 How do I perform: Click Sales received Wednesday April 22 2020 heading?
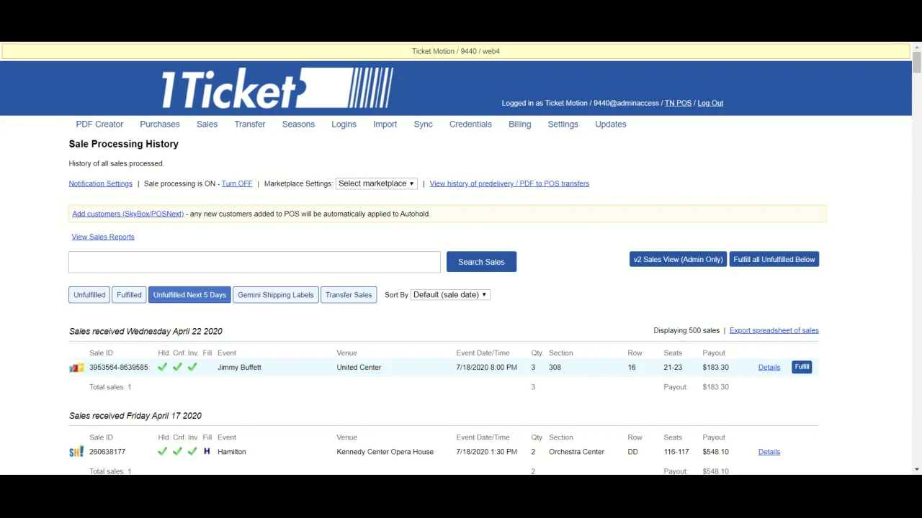(146, 332)
